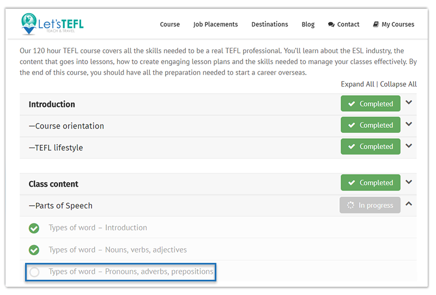Click the Completed badge for Course orientation

click(x=371, y=125)
